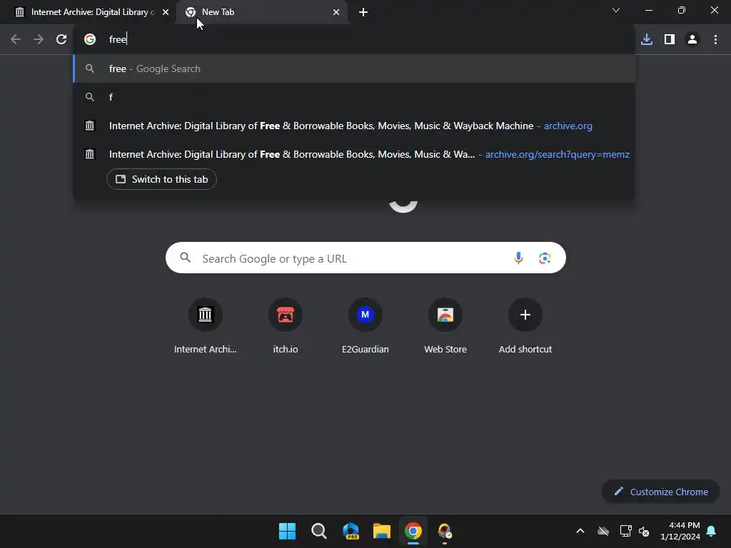The width and height of the screenshot is (731, 548).
Task: Select the archive.org/search?query=memz suggestion
Action: coord(354,154)
